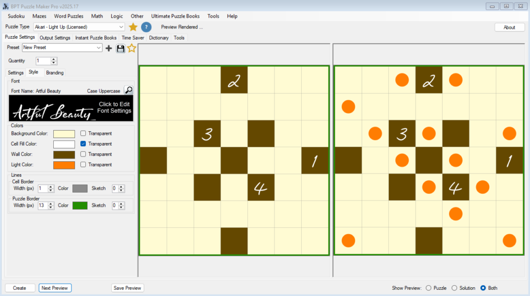Uncheck Transparent for Cell Fill Color
The image size is (530, 296).
[x=83, y=144]
